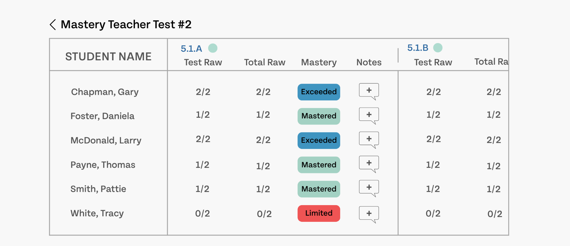Click the green dot next to 5.1.B

pos(438,48)
